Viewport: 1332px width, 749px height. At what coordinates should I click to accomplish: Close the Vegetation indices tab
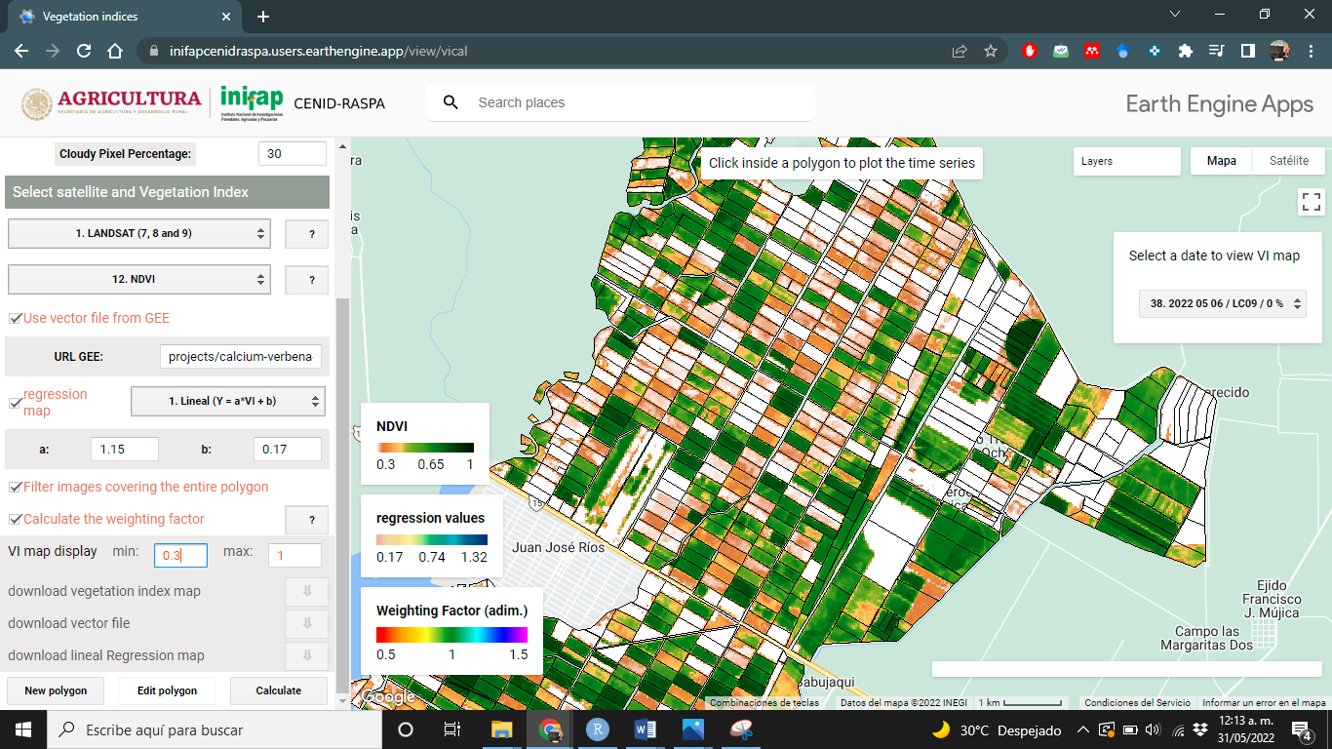[226, 17]
